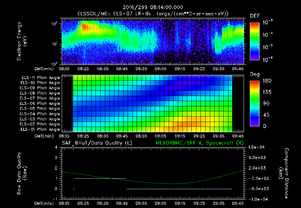This screenshot has height=208, width=301.
Task: Click the DEF label above the color bar
Action: pyautogui.click(x=255, y=16)
